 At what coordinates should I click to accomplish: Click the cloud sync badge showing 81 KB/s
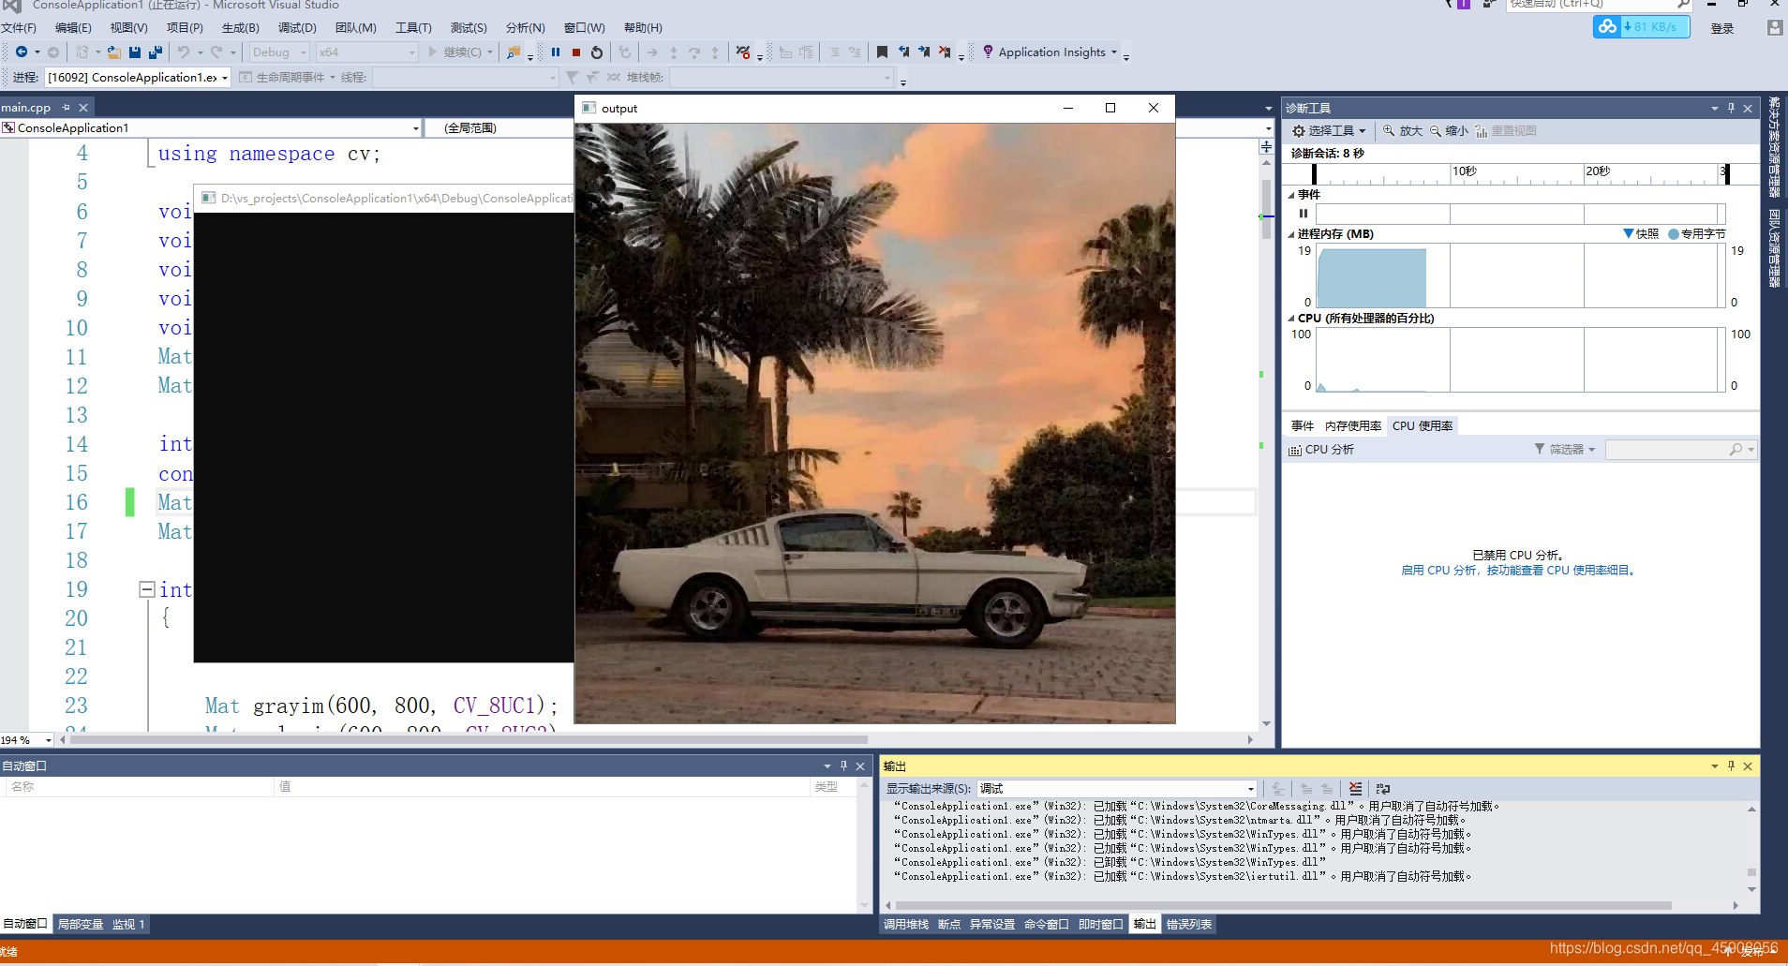point(1642,27)
